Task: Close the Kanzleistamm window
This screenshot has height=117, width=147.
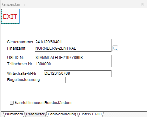Action: click(x=142, y=4)
